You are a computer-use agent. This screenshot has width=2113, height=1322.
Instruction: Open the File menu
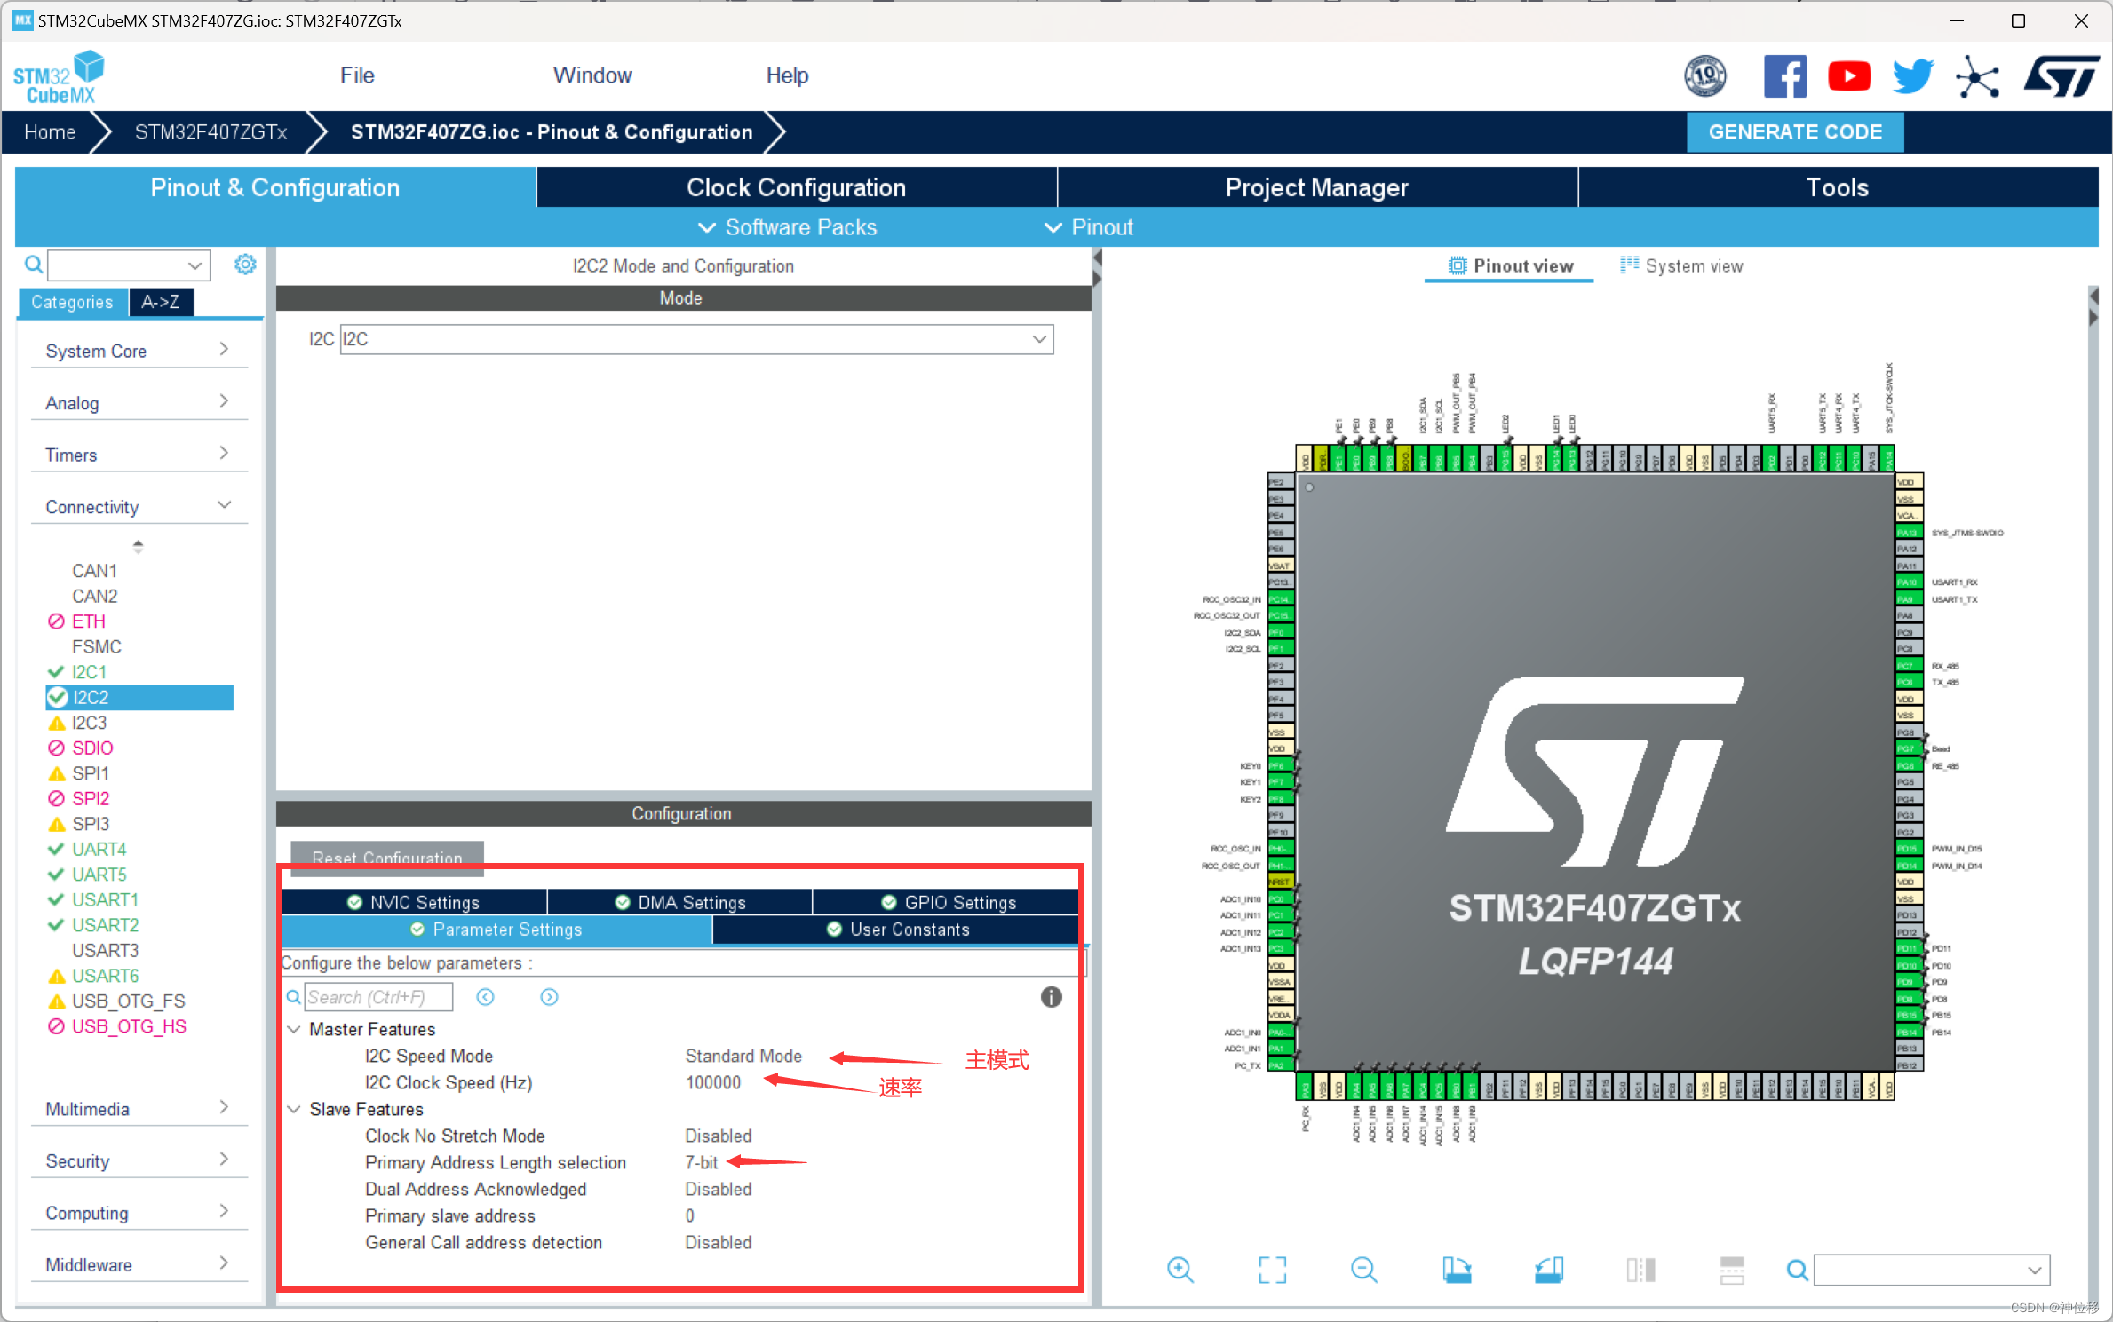pos(357,75)
